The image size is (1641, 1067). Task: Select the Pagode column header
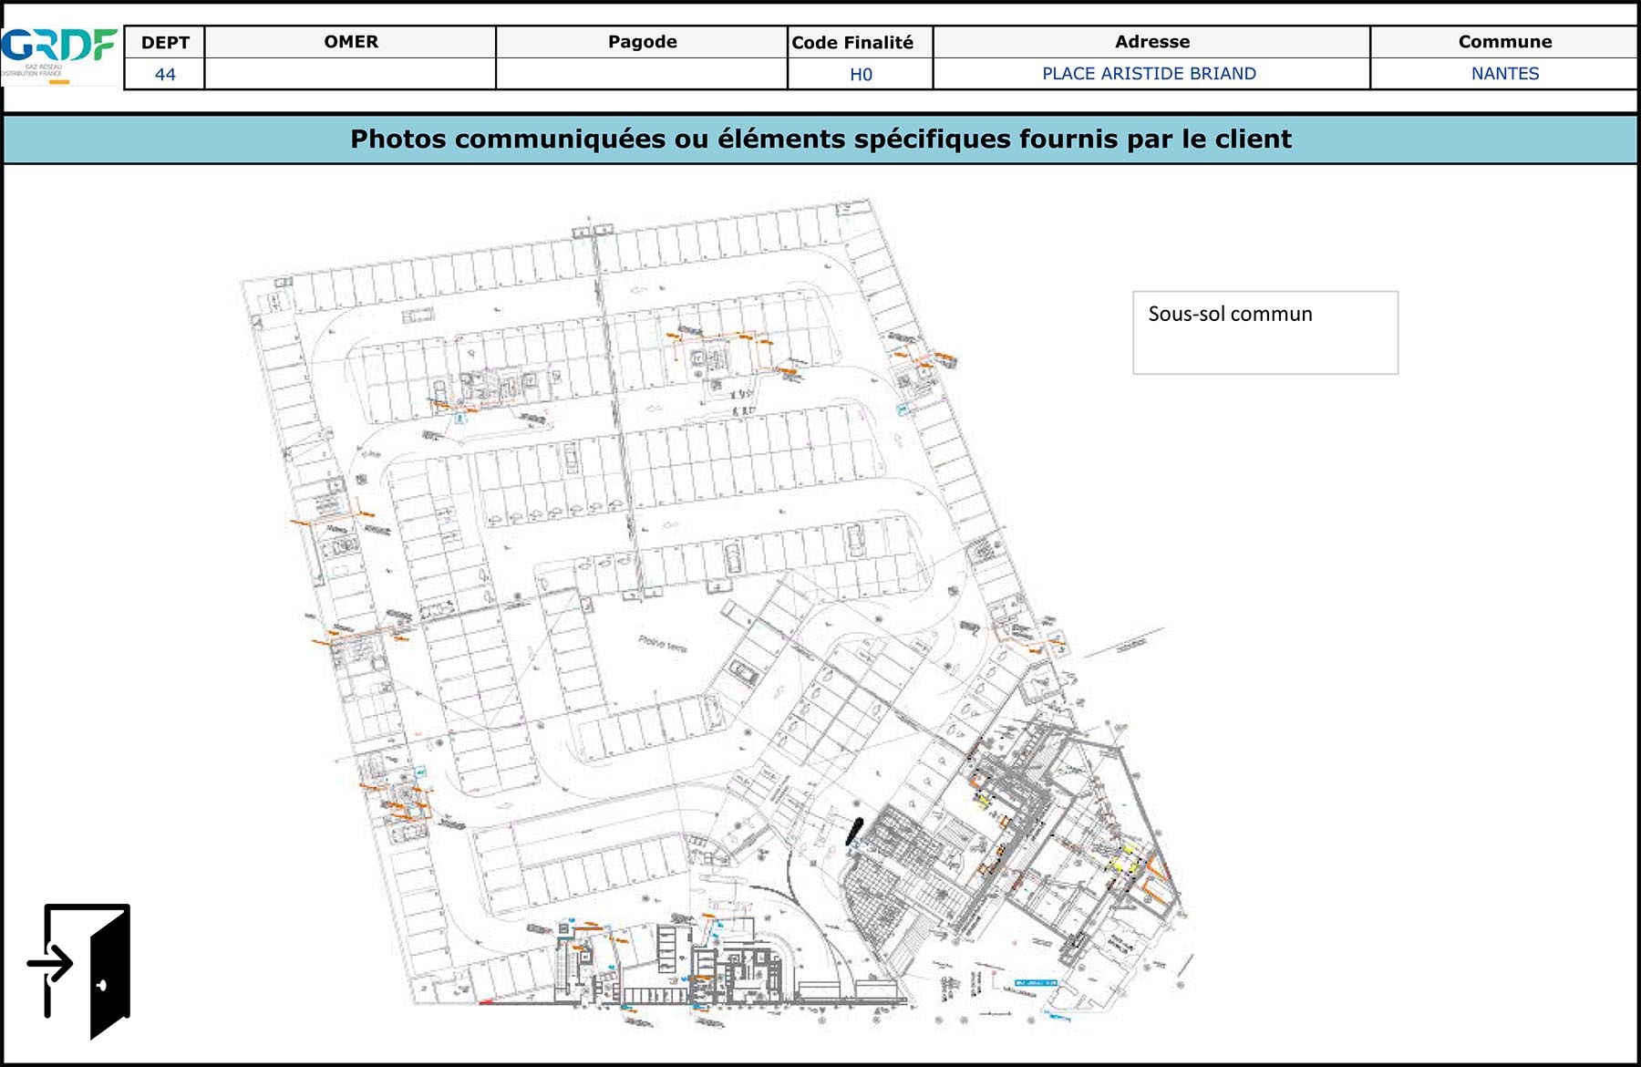[642, 42]
